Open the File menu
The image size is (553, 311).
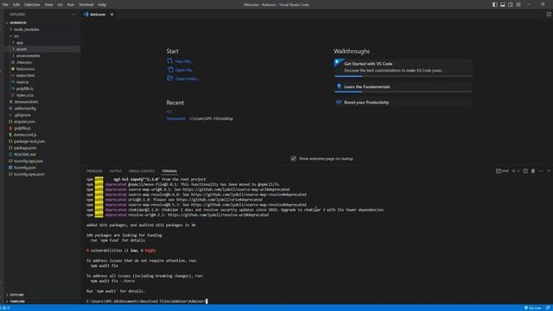click(x=5, y=4)
